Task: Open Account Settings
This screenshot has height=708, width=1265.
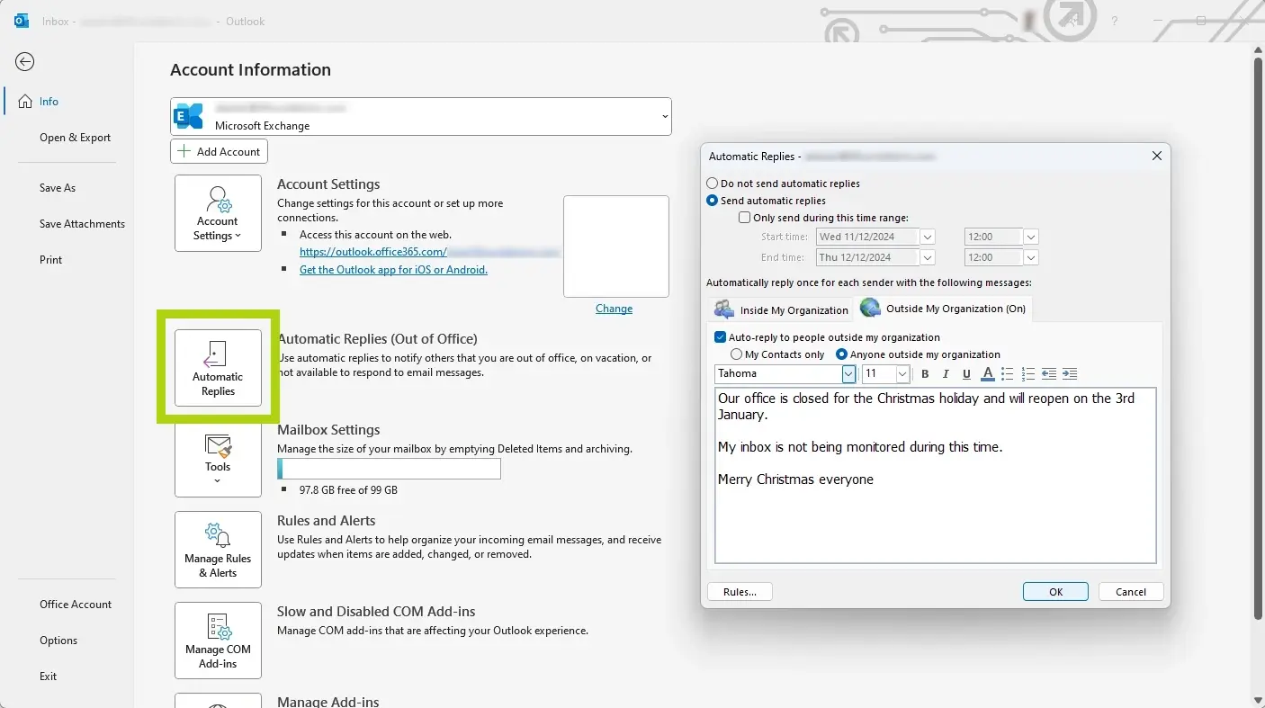Action: click(x=218, y=213)
